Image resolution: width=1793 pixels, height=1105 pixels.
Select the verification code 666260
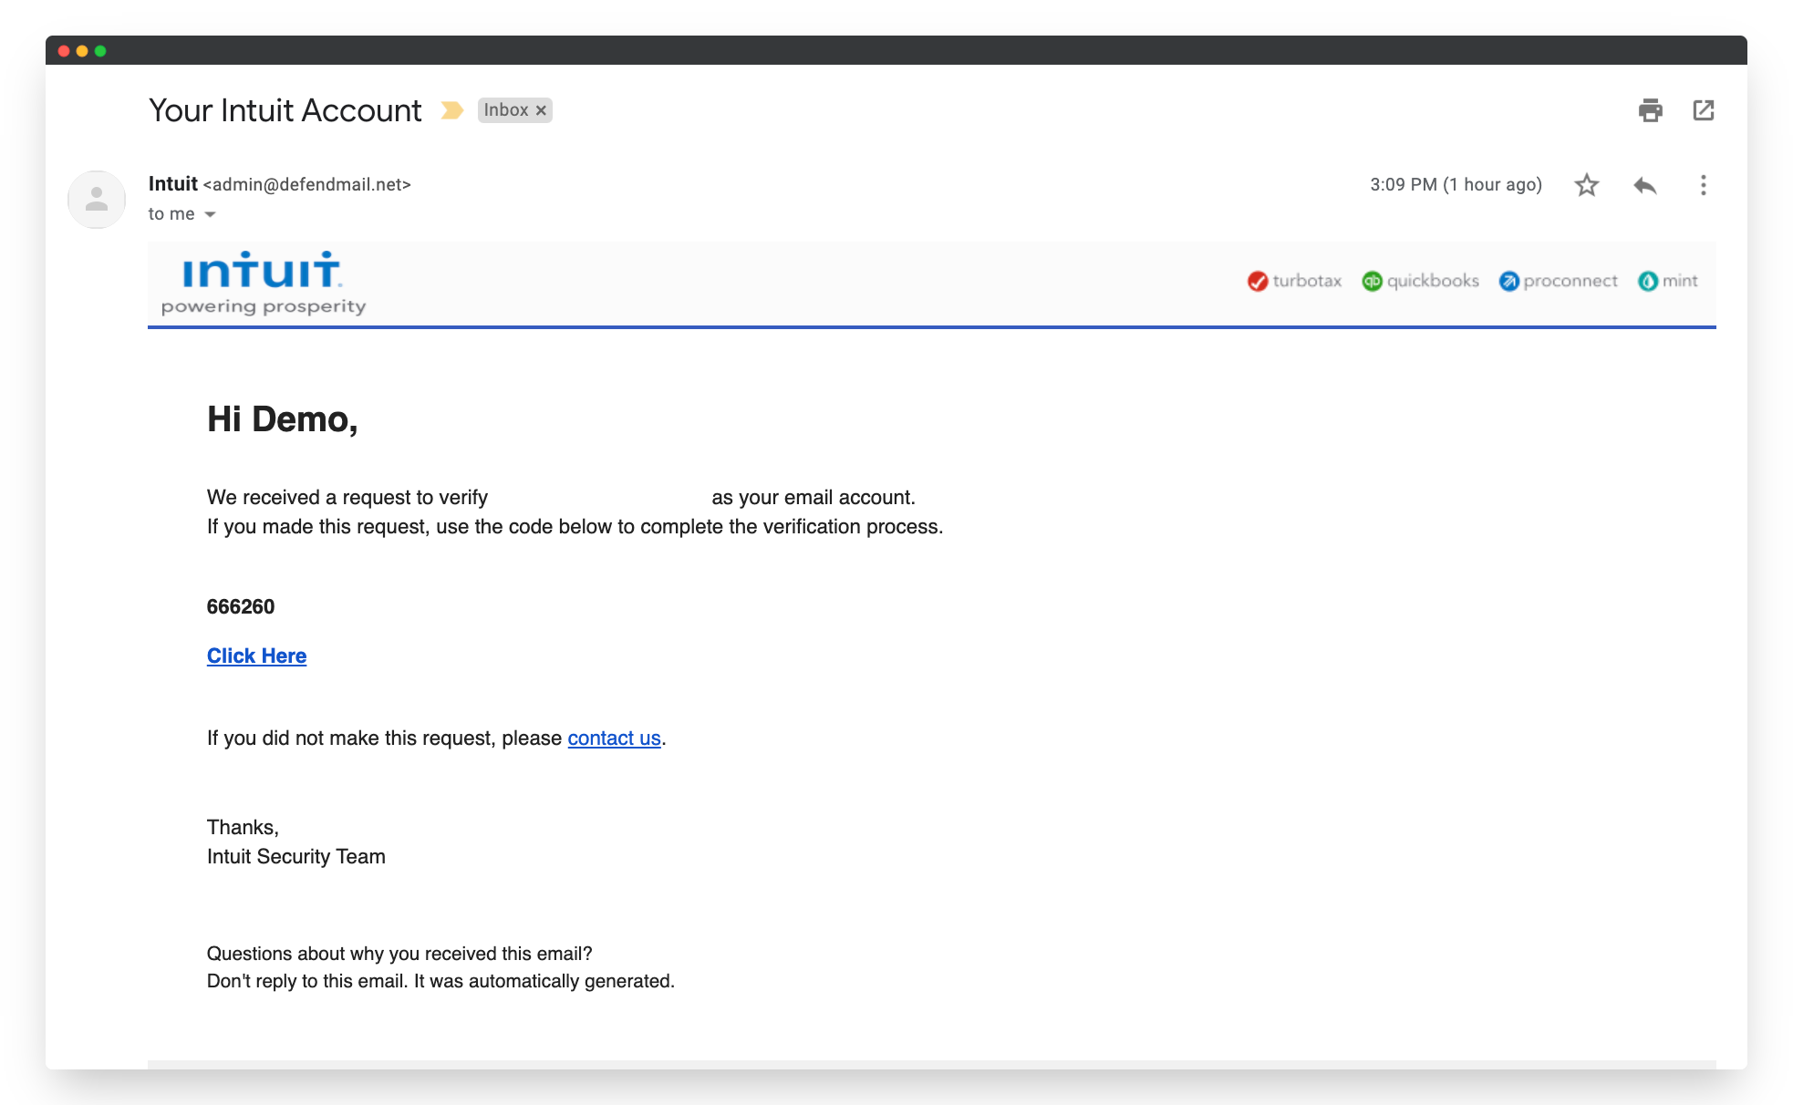point(241,606)
